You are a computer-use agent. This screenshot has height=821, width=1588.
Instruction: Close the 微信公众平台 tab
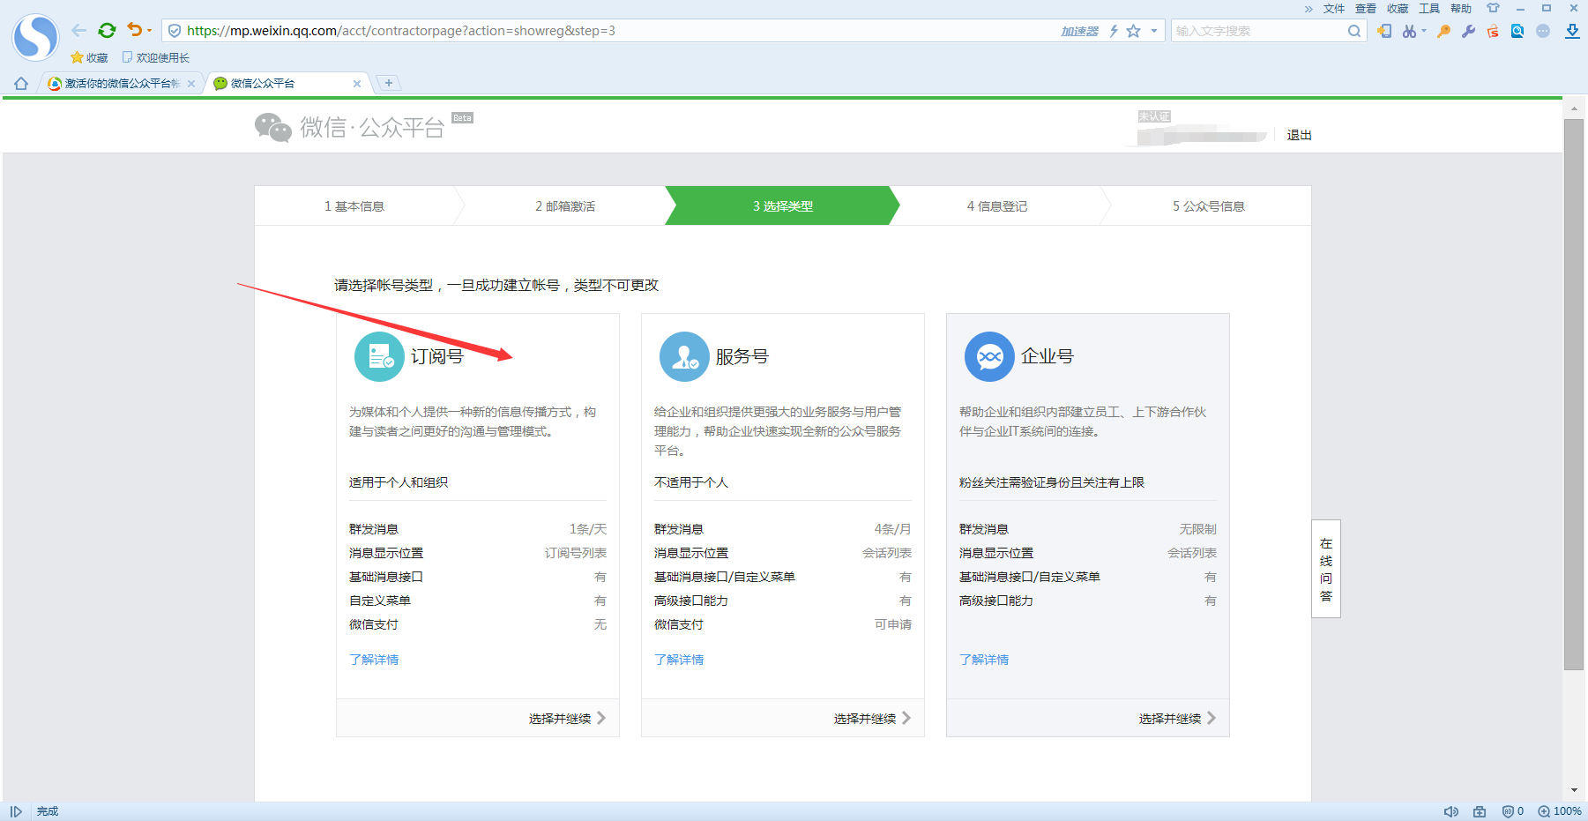point(357,84)
